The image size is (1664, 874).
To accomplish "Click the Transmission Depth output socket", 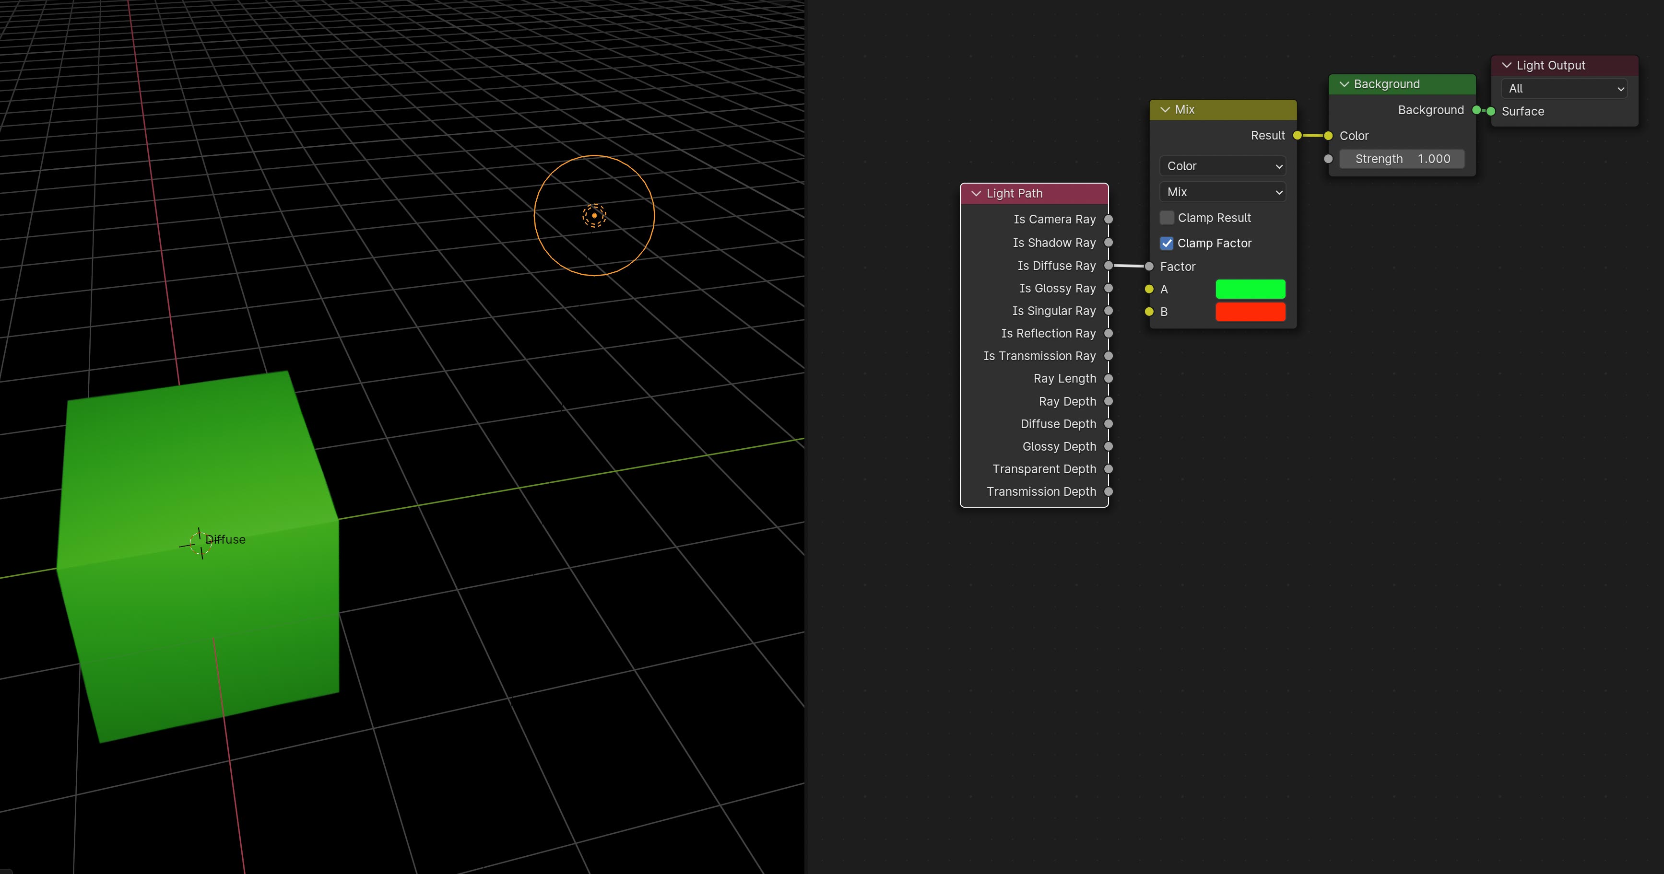I will point(1109,492).
